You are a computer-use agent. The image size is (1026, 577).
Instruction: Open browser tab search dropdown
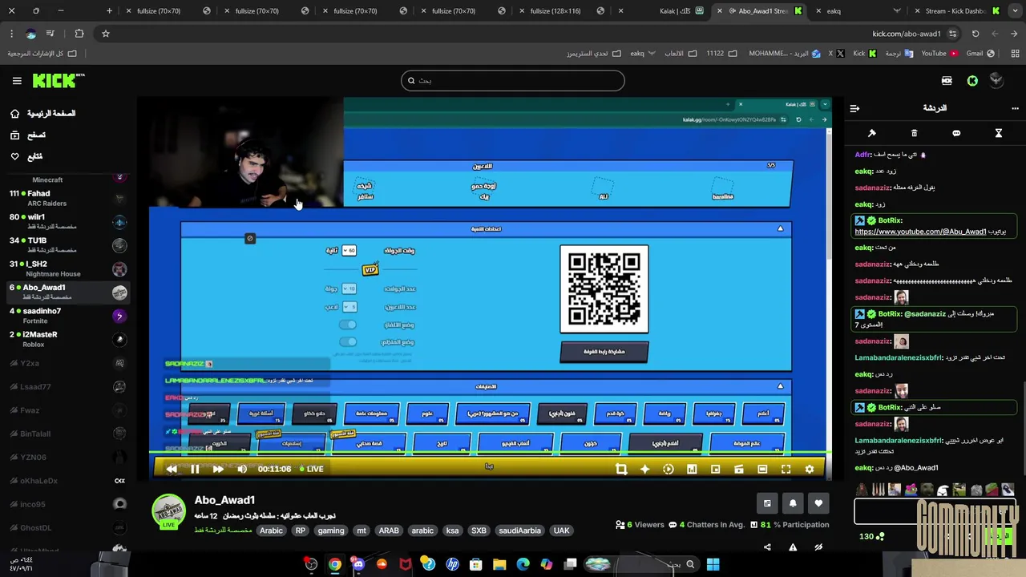1014,11
